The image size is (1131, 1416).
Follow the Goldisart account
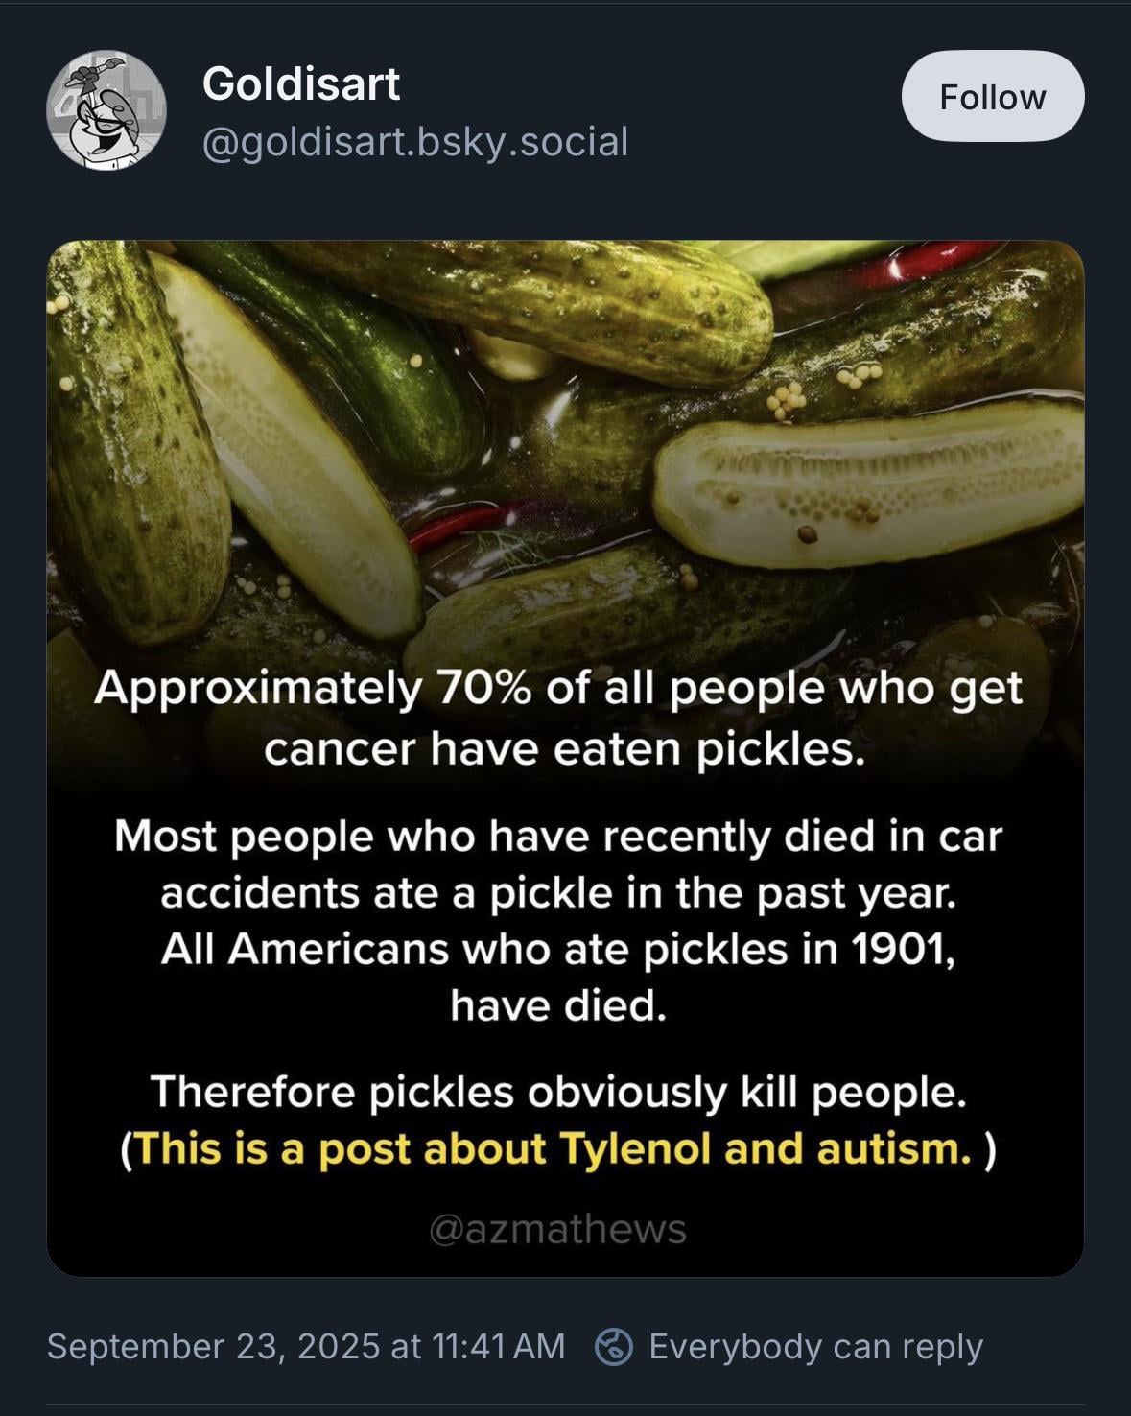click(x=993, y=97)
